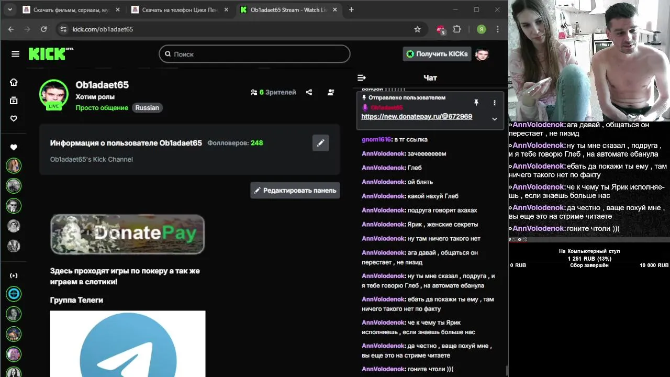Click AnnVolodenok in the 'зачееееееем' message
Screen dimensions: 670x377
[383, 154]
